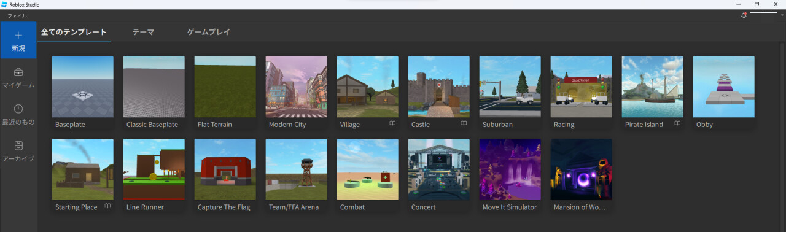
Task: Open アーカイブ archive box icon
Action: [x=18, y=145]
